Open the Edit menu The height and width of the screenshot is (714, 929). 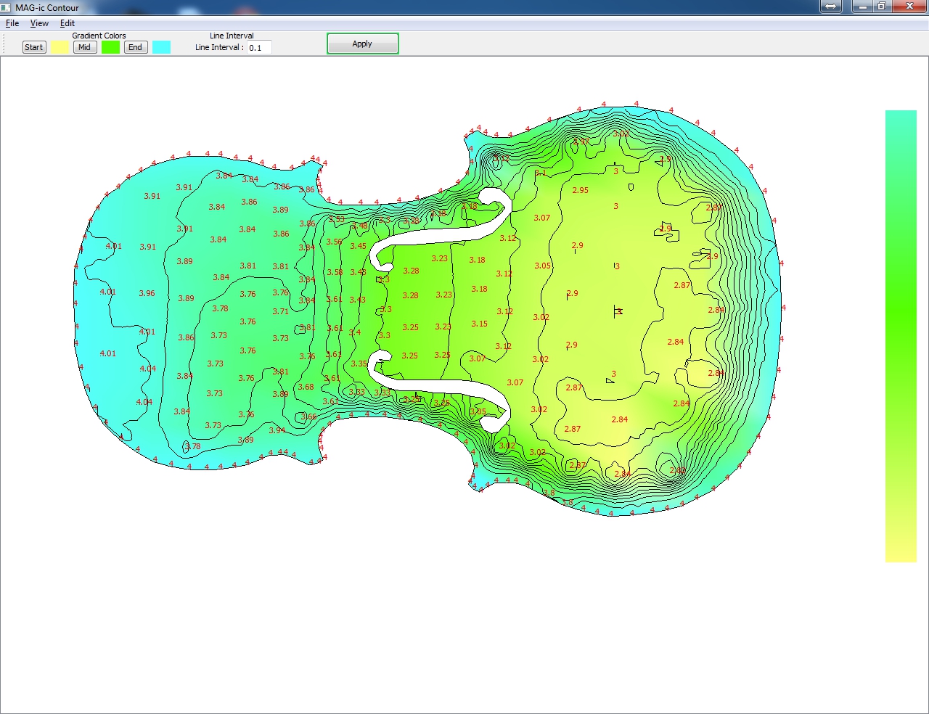coord(67,23)
